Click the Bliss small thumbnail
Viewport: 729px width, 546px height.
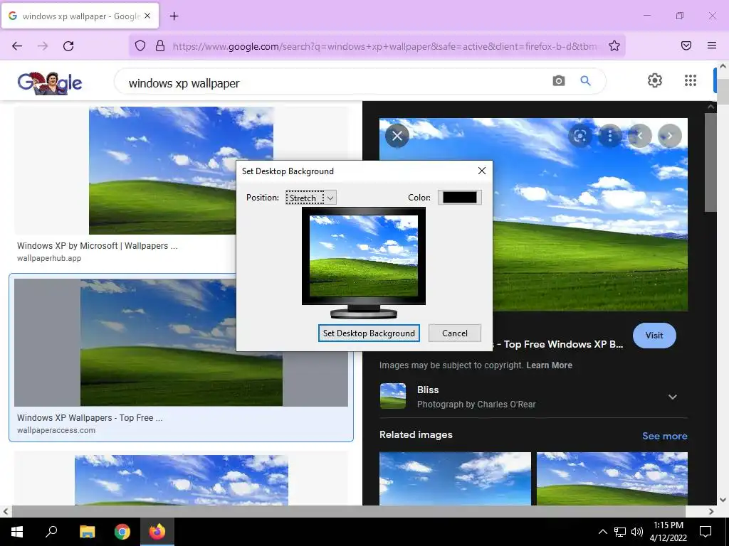(393, 396)
